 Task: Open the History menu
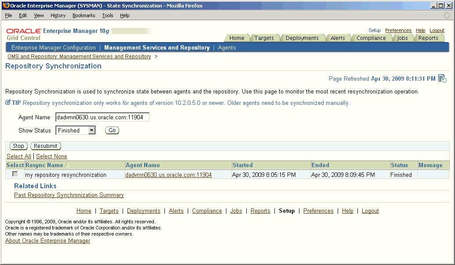pos(58,15)
